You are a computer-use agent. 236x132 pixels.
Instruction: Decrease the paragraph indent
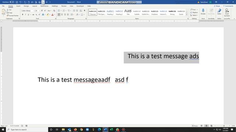(x=74, y=11)
